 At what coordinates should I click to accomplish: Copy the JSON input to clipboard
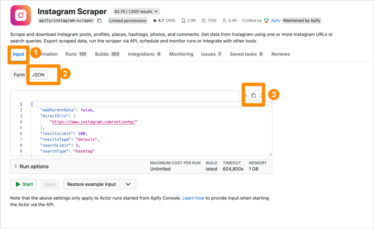click(x=253, y=95)
